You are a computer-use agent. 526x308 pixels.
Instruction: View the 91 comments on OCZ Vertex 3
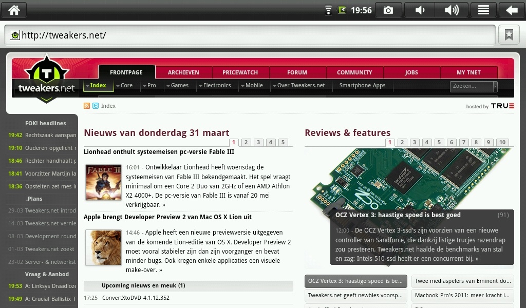[503, 215]
